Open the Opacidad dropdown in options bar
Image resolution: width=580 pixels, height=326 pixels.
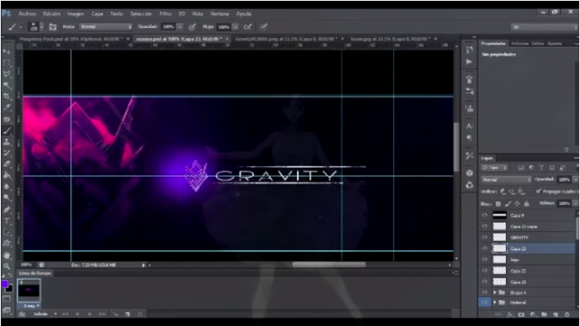click(180, 26)
